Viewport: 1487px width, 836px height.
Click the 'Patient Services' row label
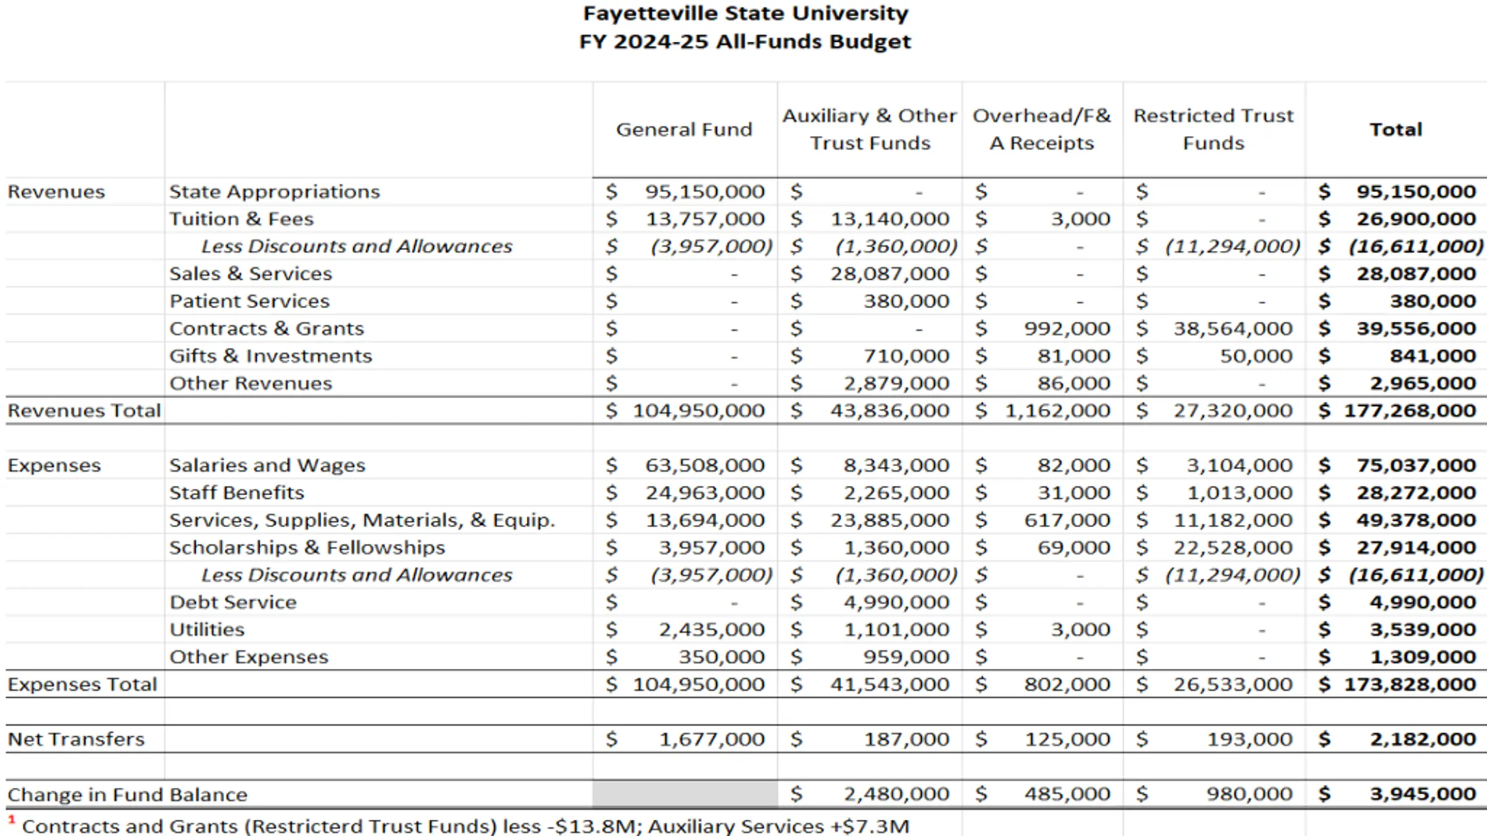250,301
